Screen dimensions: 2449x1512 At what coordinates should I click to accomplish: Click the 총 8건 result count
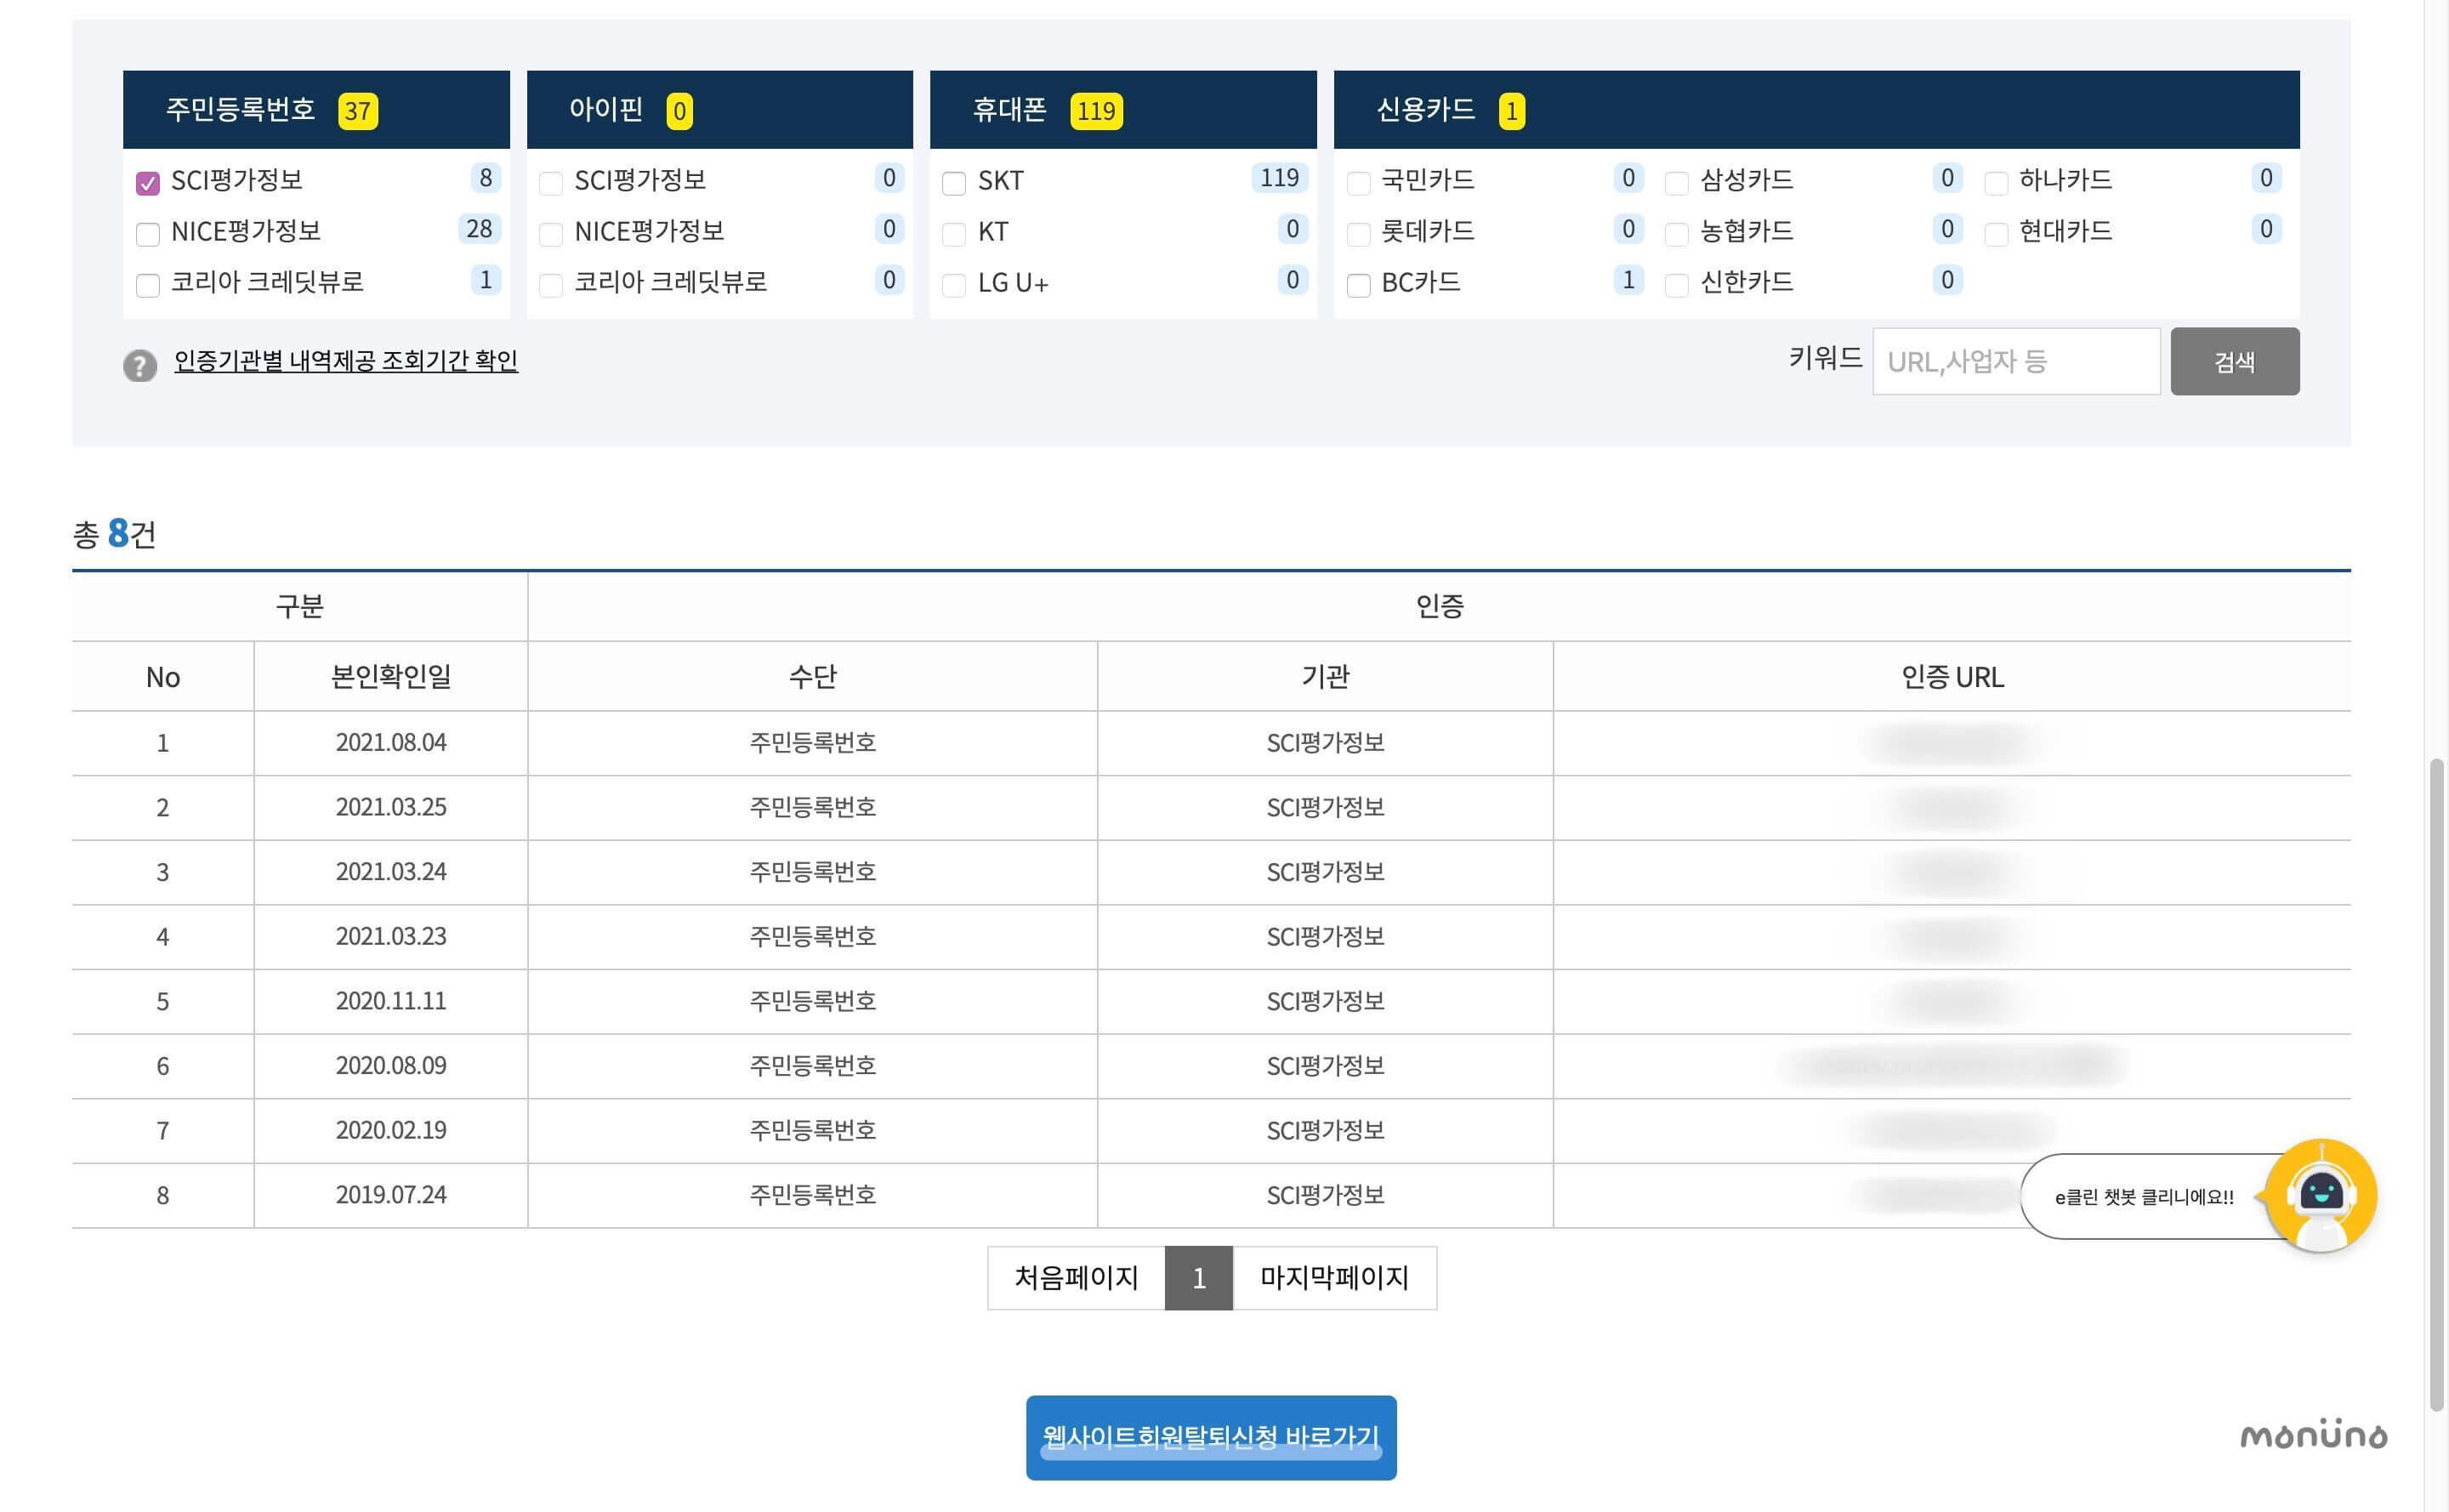[x=114, y=534]
